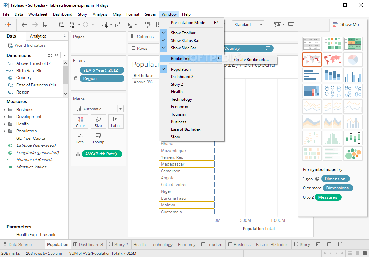Expand the Population measures folder
Image resolution: width=369 pixels, height=257 pixels.
pos(4,131)
